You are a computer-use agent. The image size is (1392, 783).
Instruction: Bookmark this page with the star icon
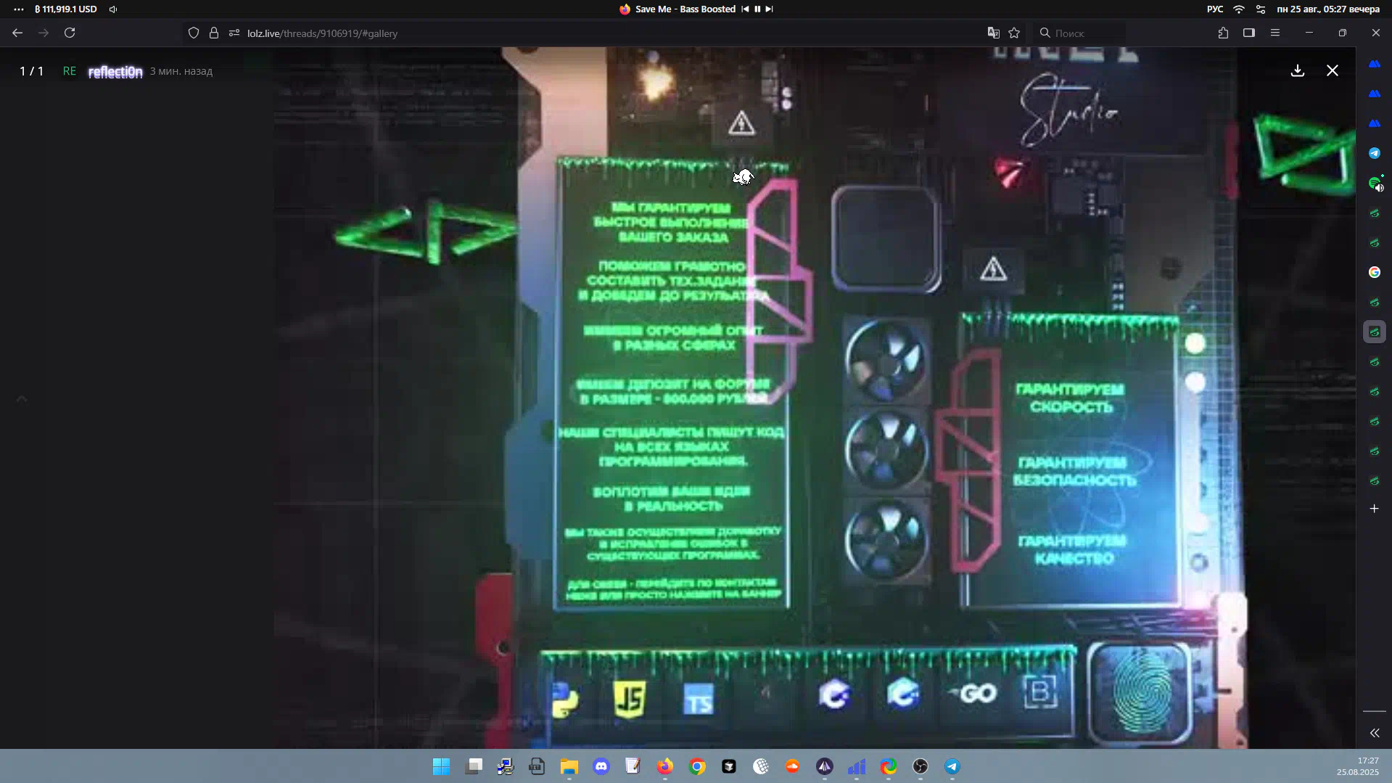coord(1014,33)
